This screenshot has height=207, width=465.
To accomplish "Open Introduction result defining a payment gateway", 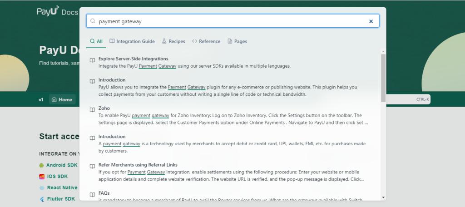I will pos(233,143).
